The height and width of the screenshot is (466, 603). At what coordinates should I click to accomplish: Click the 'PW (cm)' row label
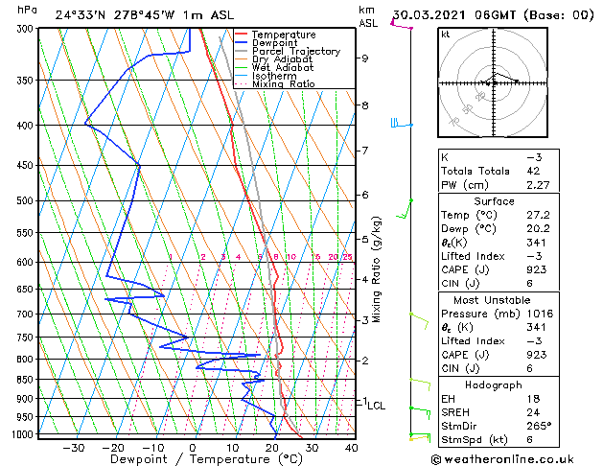[465, 185]
